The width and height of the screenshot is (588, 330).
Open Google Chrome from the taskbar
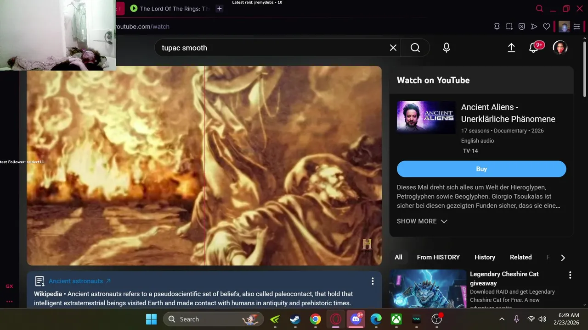(315, 319)
